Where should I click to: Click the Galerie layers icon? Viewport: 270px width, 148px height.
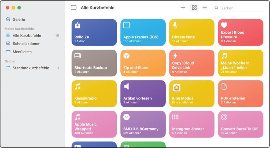[x=8, y=19]
